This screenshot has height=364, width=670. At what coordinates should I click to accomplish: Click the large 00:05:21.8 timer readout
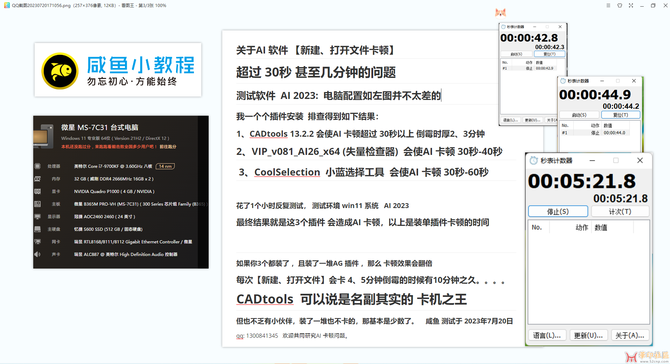[x=582, y=181]
